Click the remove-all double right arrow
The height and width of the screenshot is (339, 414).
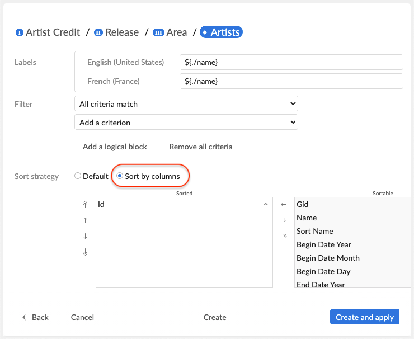tap(284, 236)
